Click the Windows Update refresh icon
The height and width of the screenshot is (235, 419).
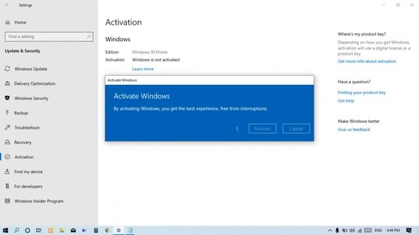pyautogui.click(x=7, y=69)
